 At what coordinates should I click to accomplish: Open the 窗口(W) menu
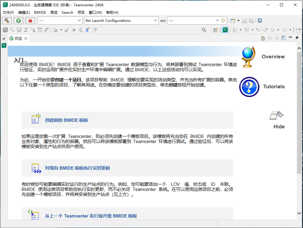(95, 12)
